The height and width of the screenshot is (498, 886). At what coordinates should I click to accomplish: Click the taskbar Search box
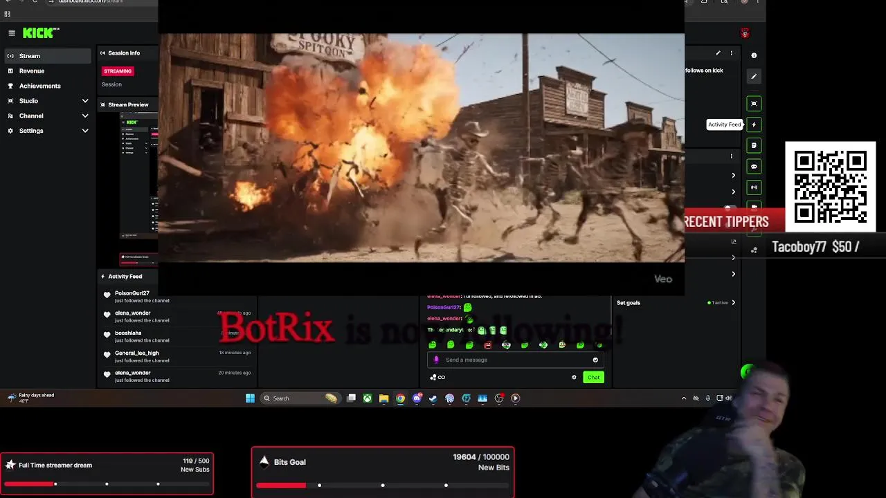coord(300,398)
